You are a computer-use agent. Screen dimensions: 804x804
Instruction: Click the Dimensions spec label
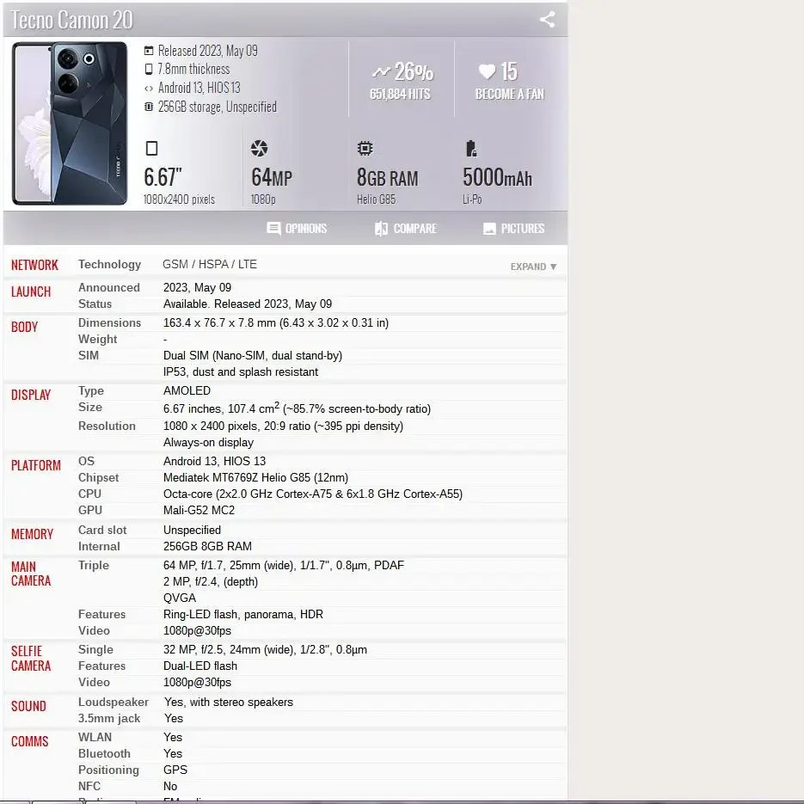click(110, 323)
